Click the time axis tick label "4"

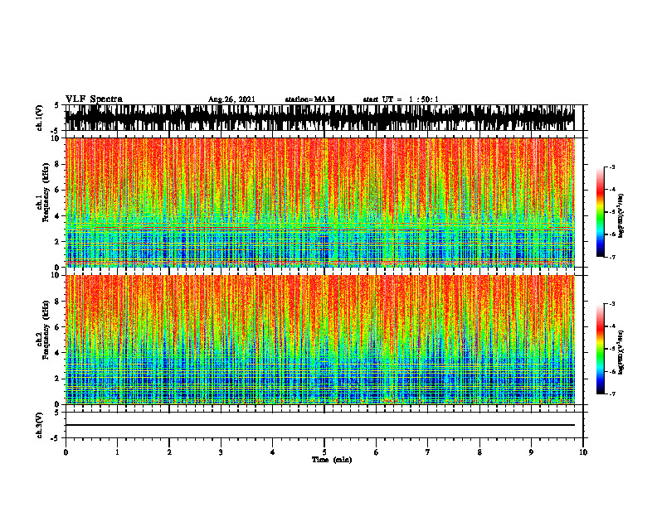pos(273,452)
